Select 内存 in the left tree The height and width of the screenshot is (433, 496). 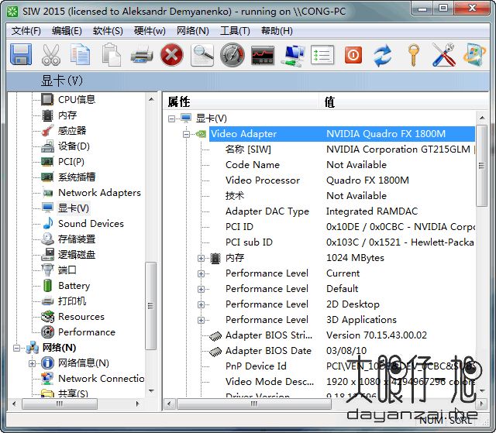tap(67, 115)
